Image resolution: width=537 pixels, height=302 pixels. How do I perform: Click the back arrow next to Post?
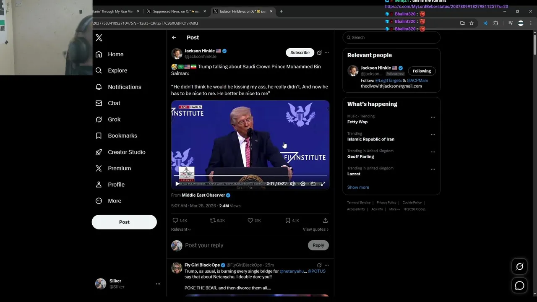174,38
